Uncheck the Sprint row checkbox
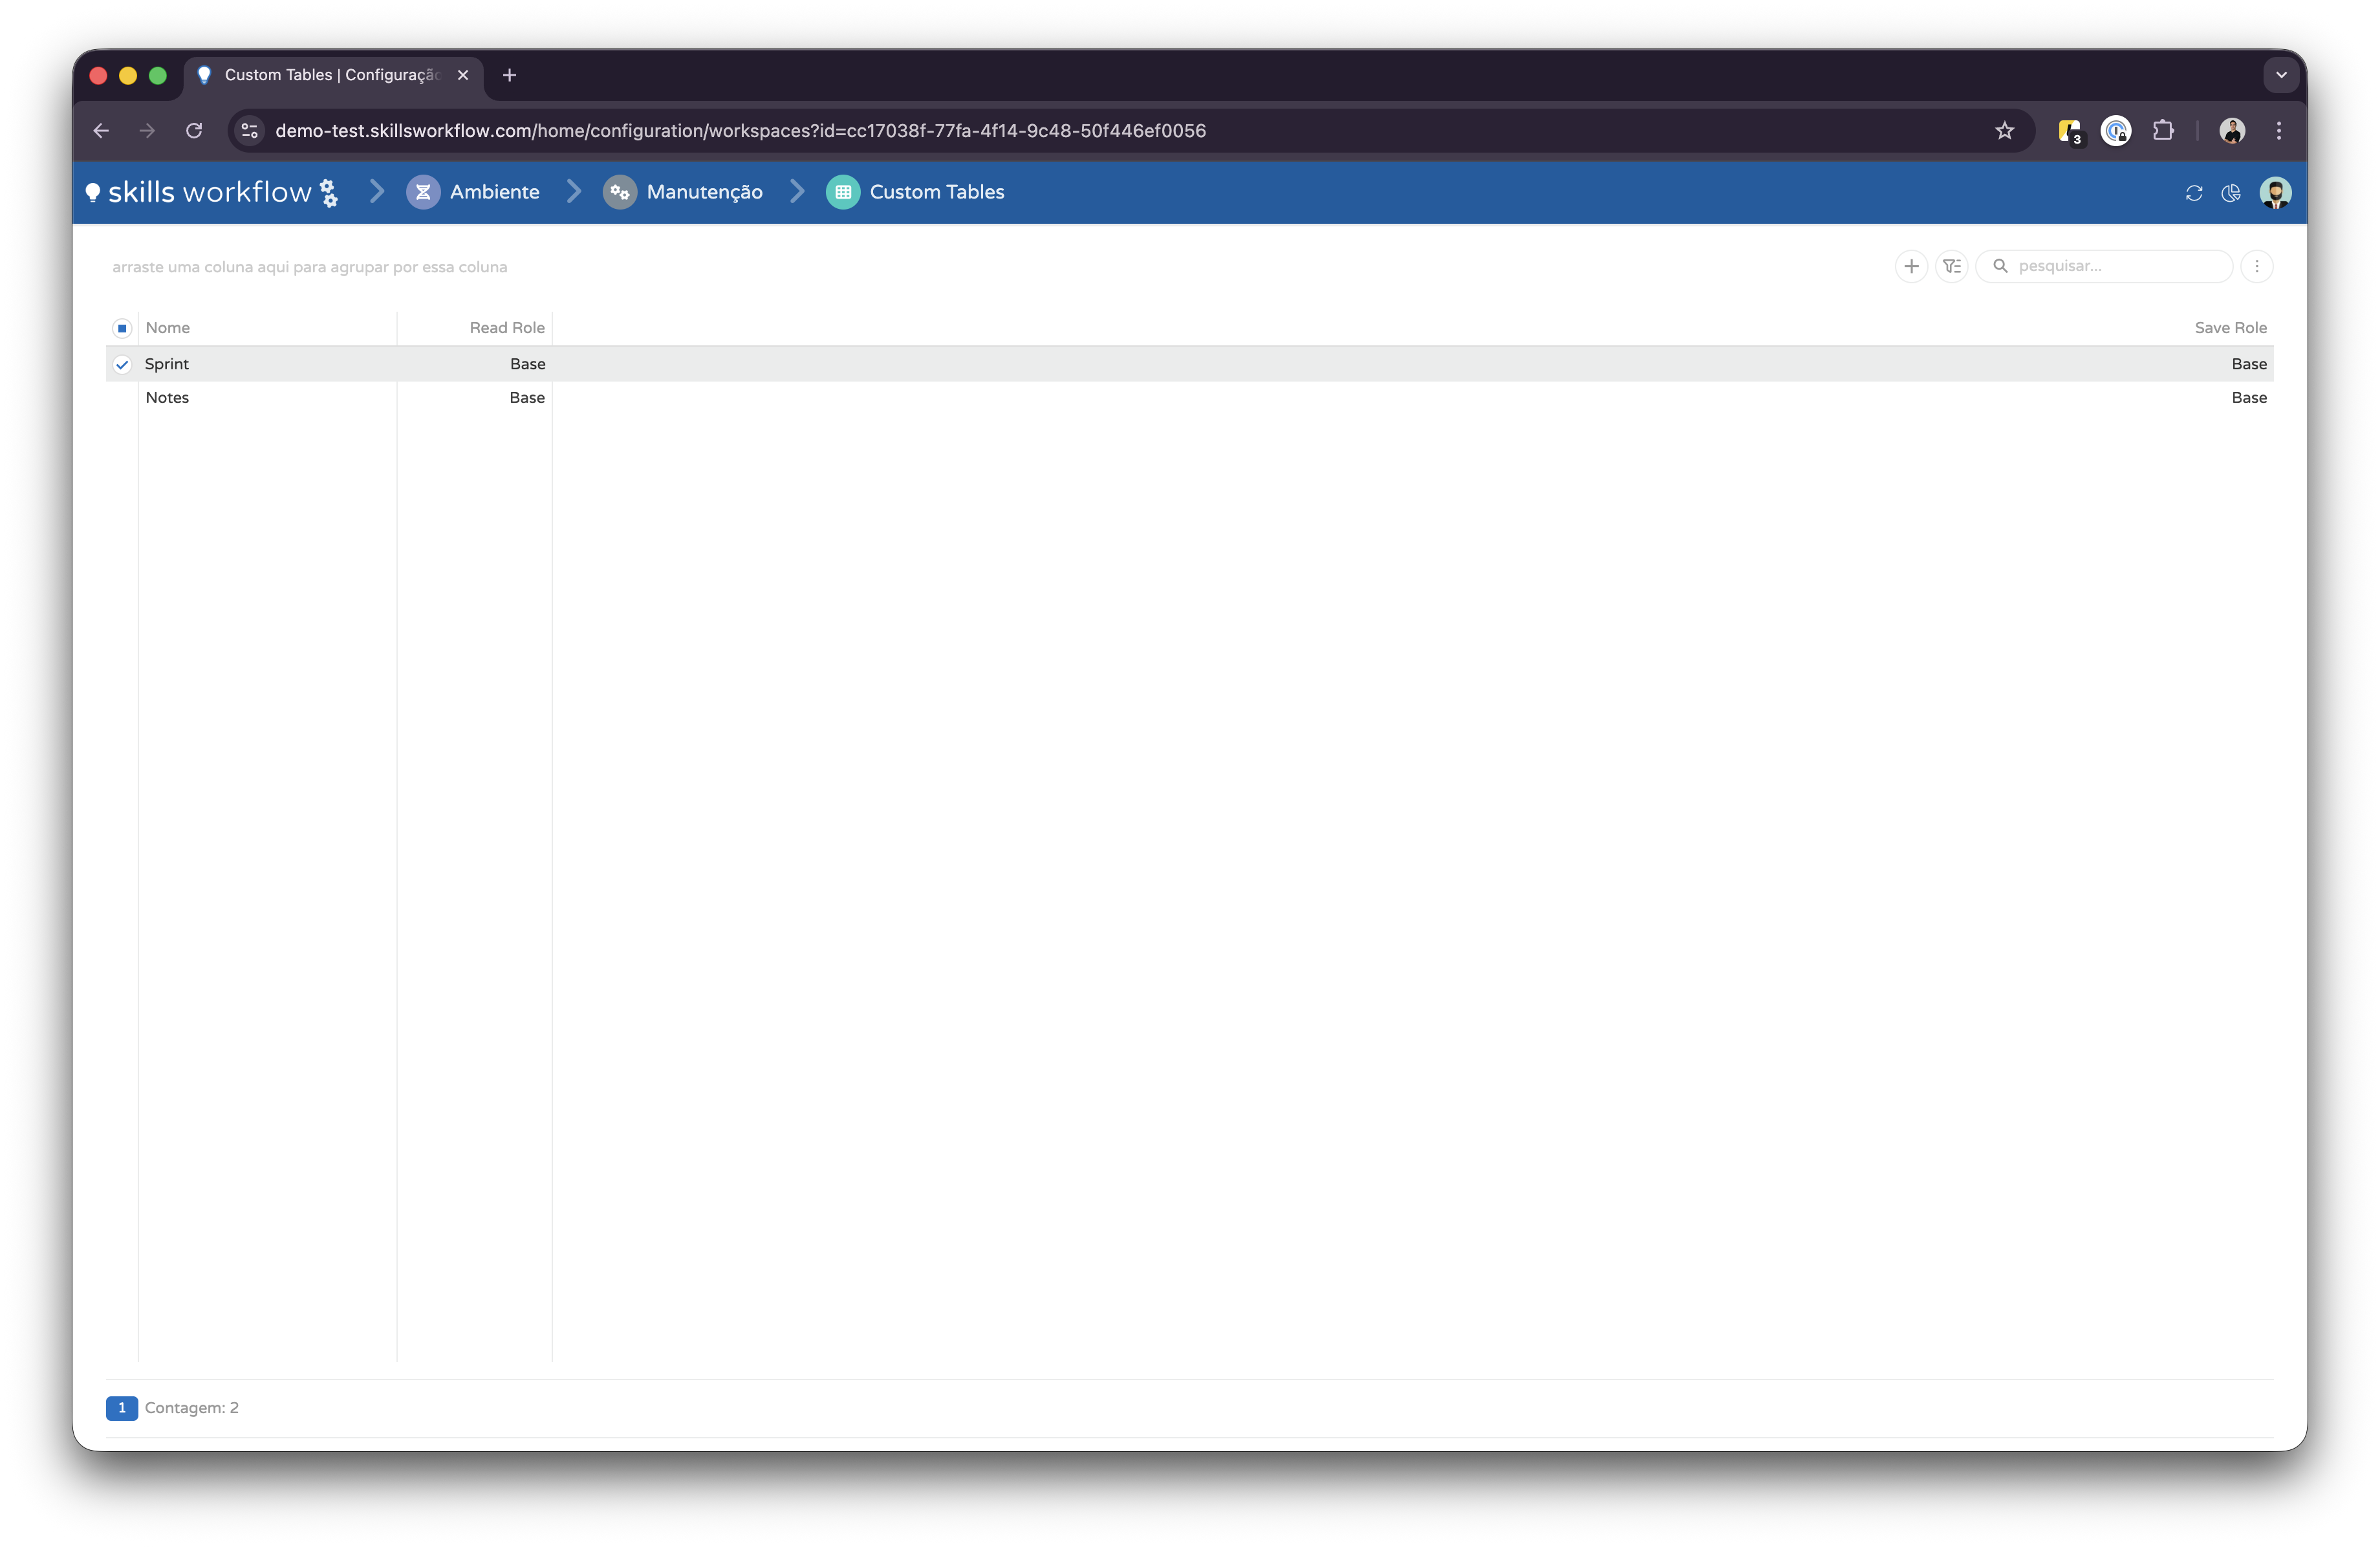Viewport: 2380px width, 1547px height. tap(122, 365)
